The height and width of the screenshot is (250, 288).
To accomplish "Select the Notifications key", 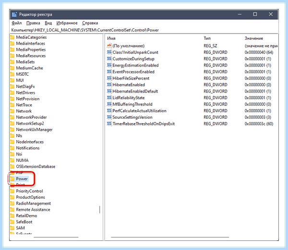I will click(28, 148).
